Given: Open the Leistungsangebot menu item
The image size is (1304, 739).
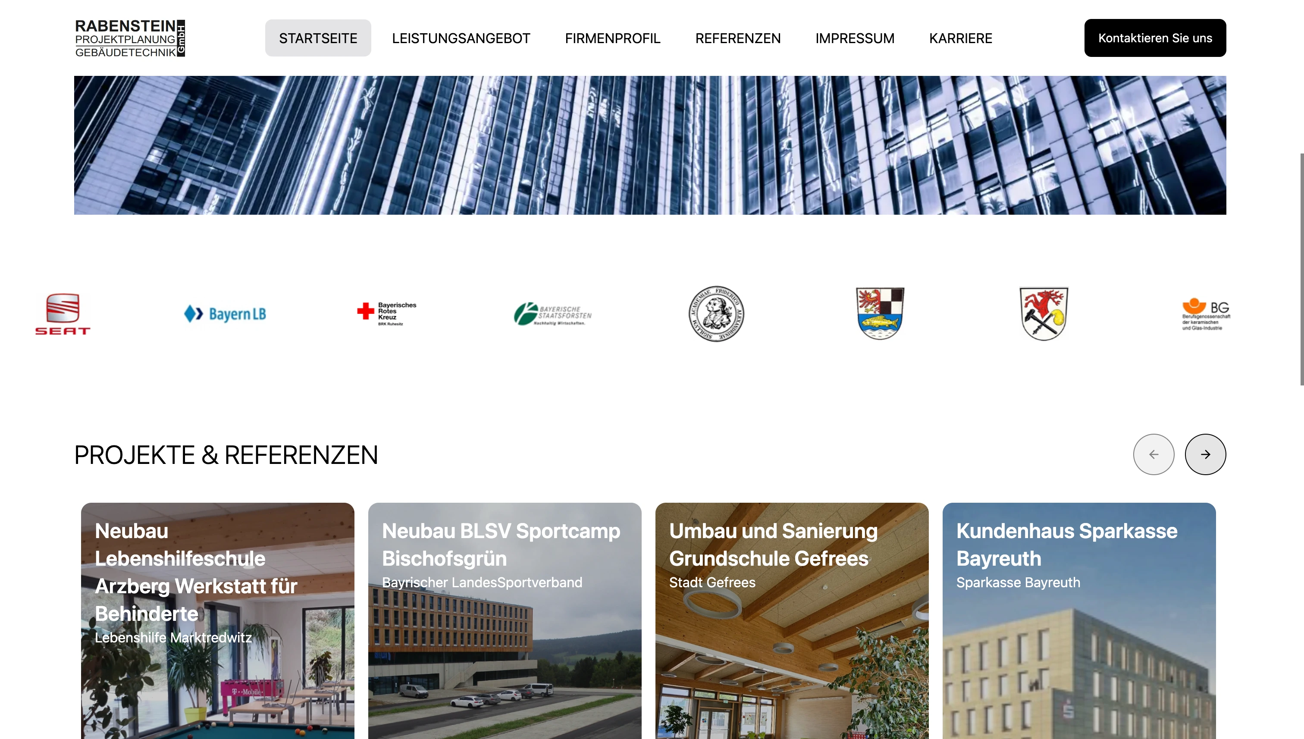Looking at the screenshot, I should pos(461,38).
